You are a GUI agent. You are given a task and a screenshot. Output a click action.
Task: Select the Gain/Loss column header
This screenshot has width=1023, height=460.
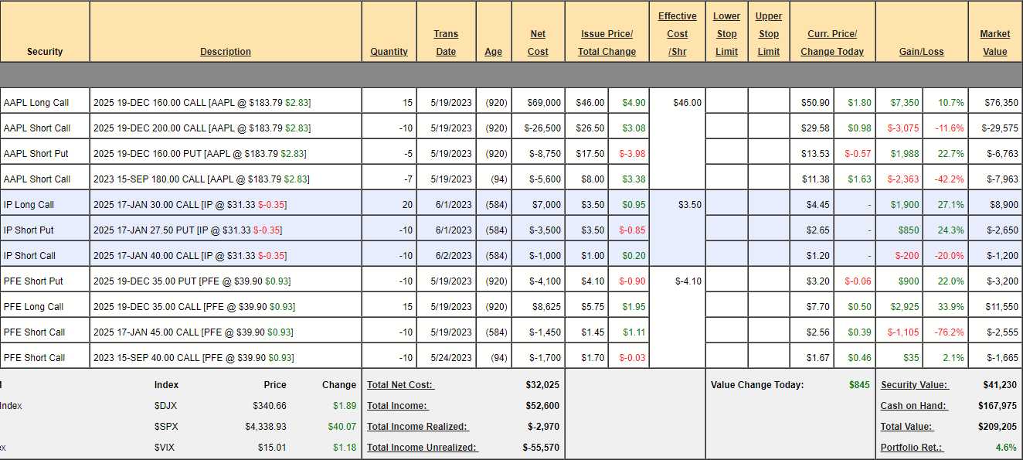pyautogui.click(x=921, y=52)
